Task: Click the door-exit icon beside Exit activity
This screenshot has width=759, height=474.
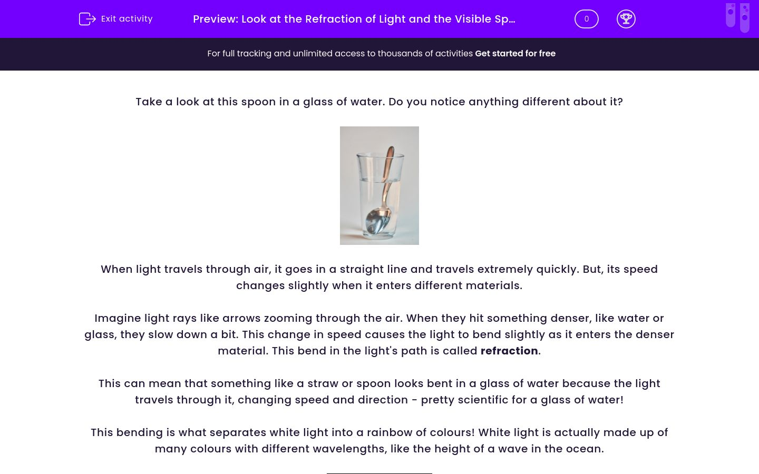Action: 87,18
